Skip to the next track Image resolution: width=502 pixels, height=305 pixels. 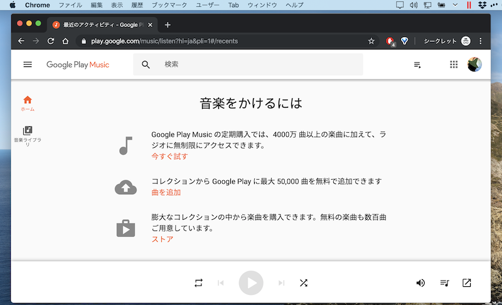click(x=281, y=283)
